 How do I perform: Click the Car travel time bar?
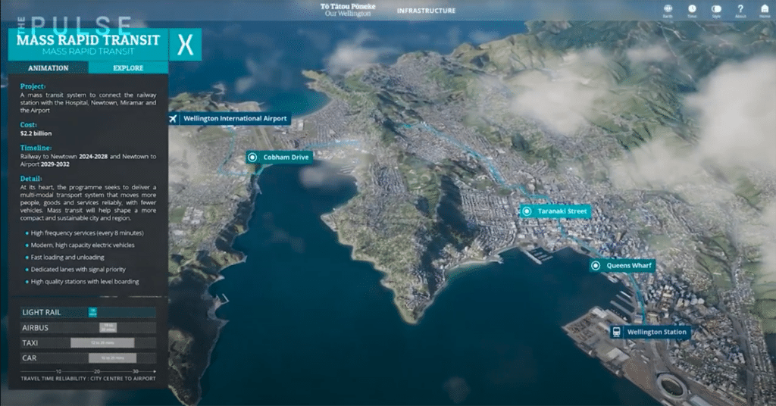(x=112, y=358)
